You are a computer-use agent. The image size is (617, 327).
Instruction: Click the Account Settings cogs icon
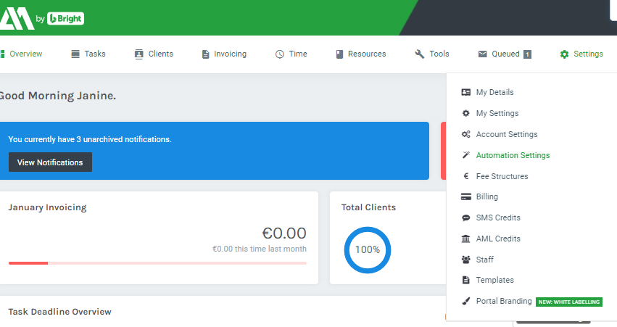(x=466, y=134)
